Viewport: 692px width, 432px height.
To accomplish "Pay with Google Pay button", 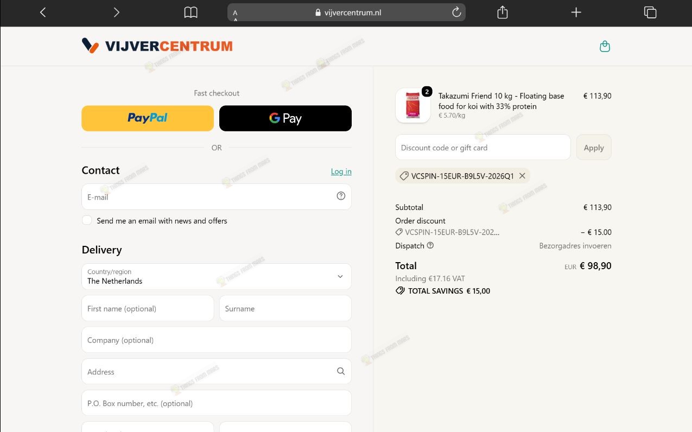I will click(285, 118).
